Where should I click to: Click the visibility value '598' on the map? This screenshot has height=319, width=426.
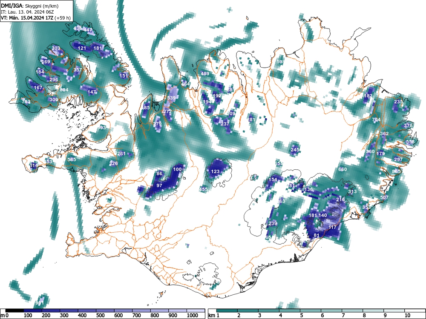click(281, 62)
